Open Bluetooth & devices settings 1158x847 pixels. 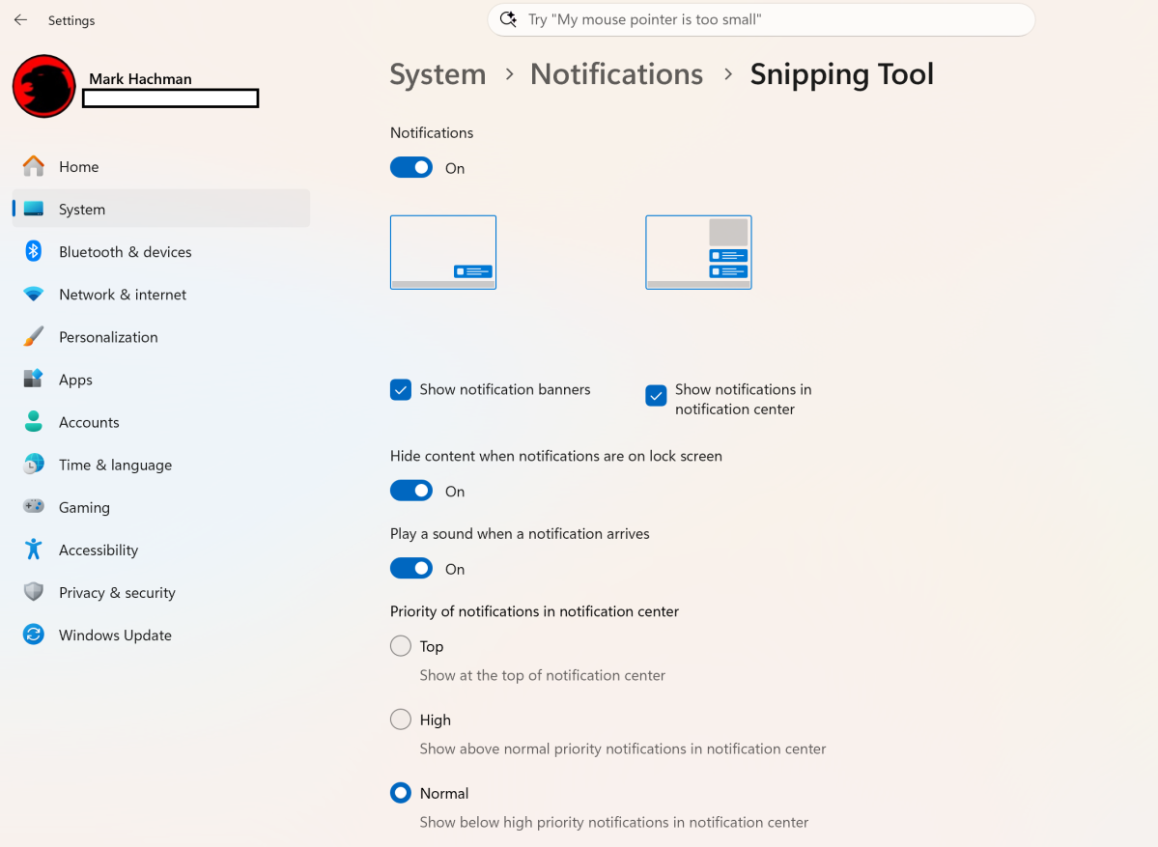coord(161,251)
